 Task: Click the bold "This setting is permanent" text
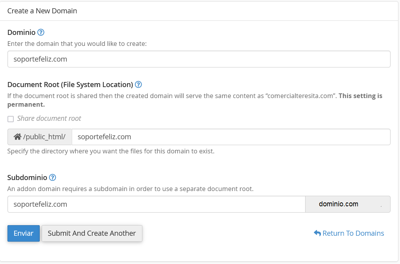click(x=360, y=96)
